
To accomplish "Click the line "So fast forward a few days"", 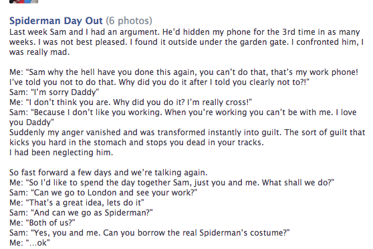I will pos(108,173).
